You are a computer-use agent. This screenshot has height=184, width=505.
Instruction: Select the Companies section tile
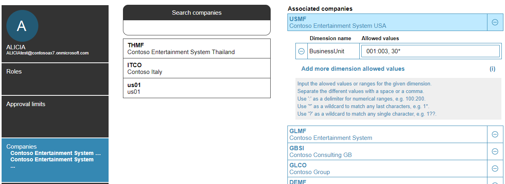[x=55, y=160]
